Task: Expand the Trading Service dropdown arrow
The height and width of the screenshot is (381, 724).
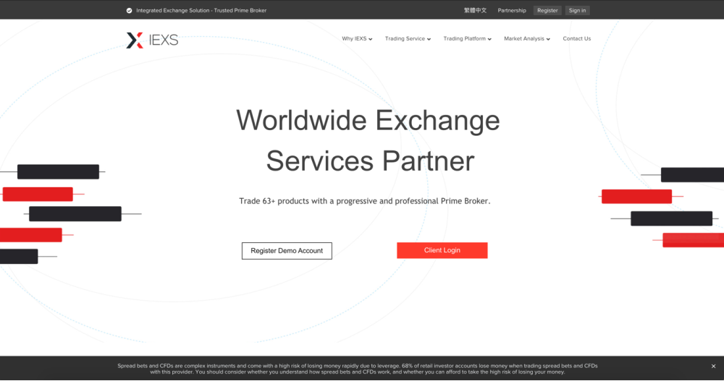Action: tap(429, 39)
